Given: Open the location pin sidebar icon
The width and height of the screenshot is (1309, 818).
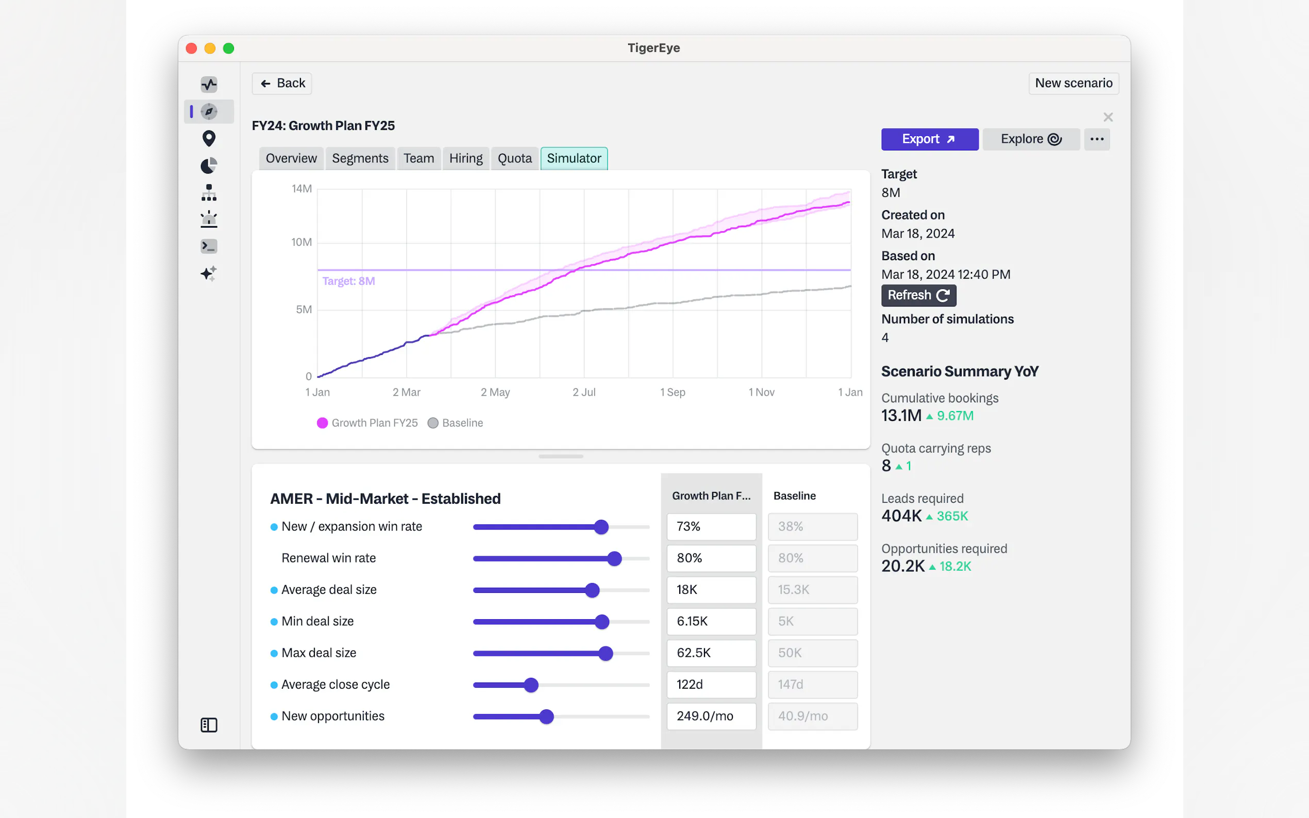Looking at the screenshot, I should [x=209, y=139].
